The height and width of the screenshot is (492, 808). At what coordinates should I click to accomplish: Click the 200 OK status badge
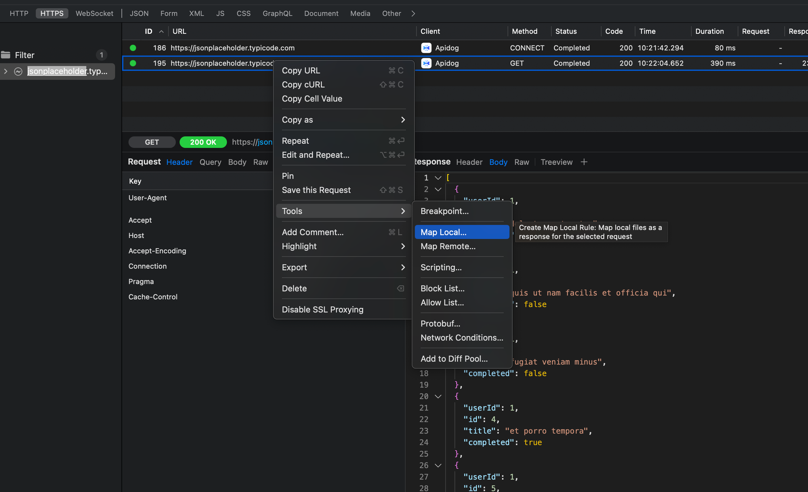coord(203,142)
